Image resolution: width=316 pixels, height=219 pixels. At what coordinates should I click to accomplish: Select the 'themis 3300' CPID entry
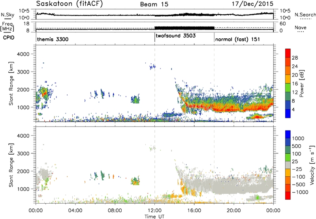pos(53,39)
